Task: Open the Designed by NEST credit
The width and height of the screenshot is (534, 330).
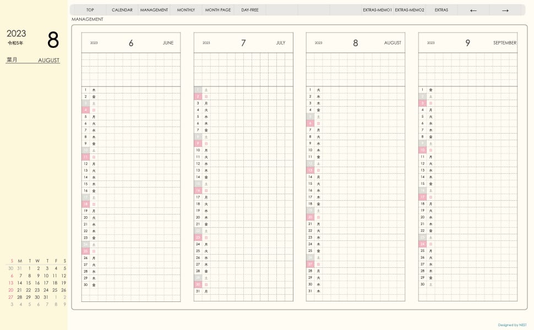Action: 512,325
